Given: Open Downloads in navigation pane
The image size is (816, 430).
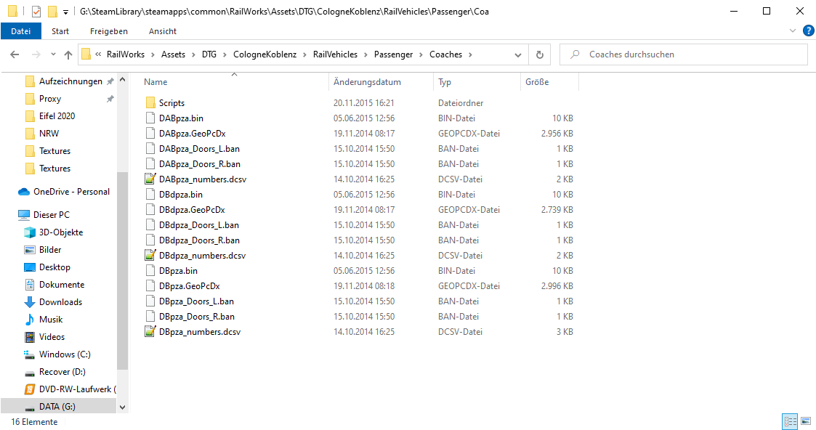Looking at the screenshot, I should (x=60, y=302).
